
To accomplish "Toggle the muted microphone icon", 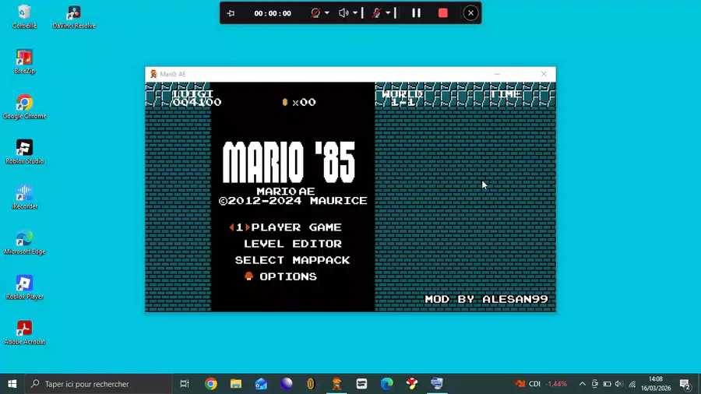I will 376,13.
